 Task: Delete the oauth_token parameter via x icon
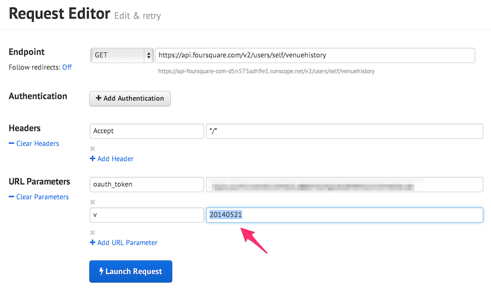92,202
